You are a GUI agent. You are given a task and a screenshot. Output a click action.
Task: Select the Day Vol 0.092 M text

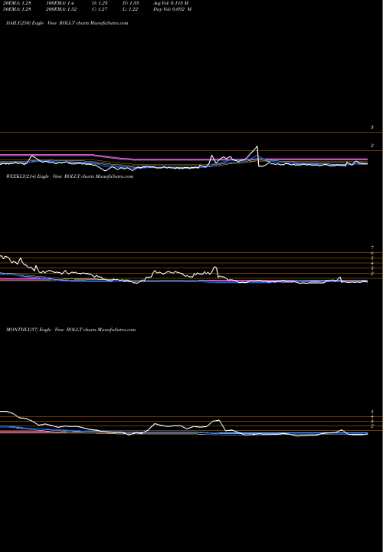pos(172,9)
